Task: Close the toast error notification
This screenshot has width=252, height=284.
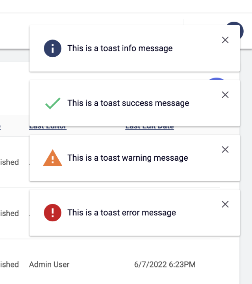Action: (225, 204)
